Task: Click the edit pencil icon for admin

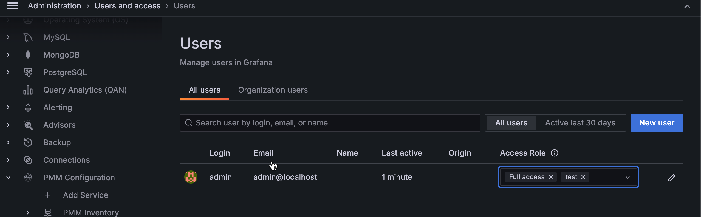Action: tap(672, 178)
